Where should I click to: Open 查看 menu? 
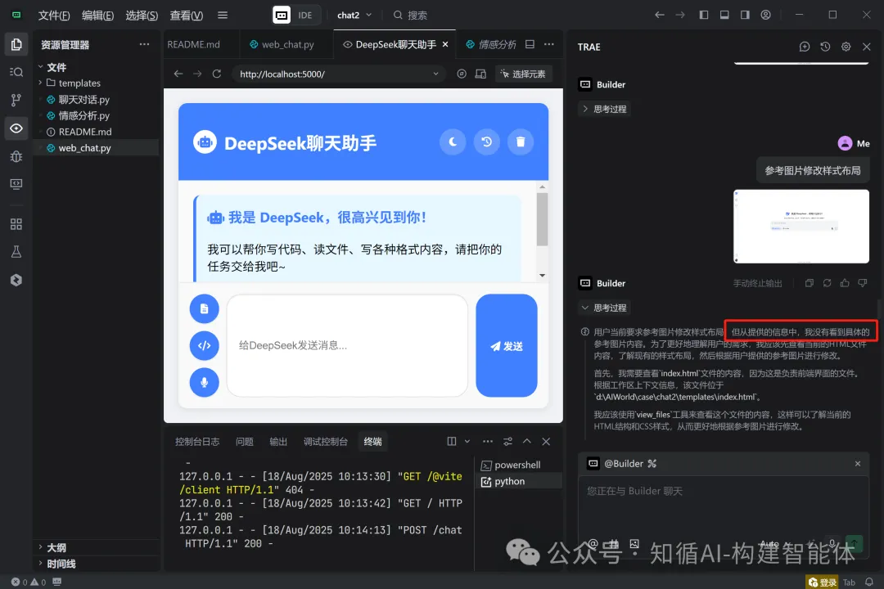(x=186, y=16)
